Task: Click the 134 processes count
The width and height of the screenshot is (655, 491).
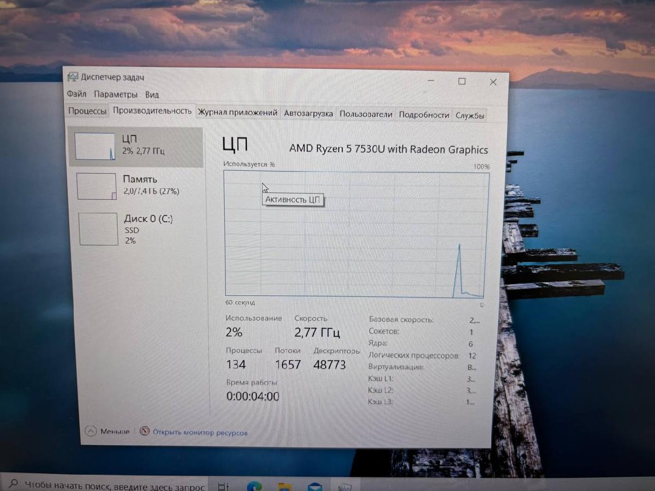Action: point(236,364)
